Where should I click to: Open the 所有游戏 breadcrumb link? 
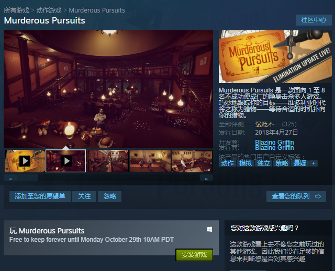click(16, 10)
